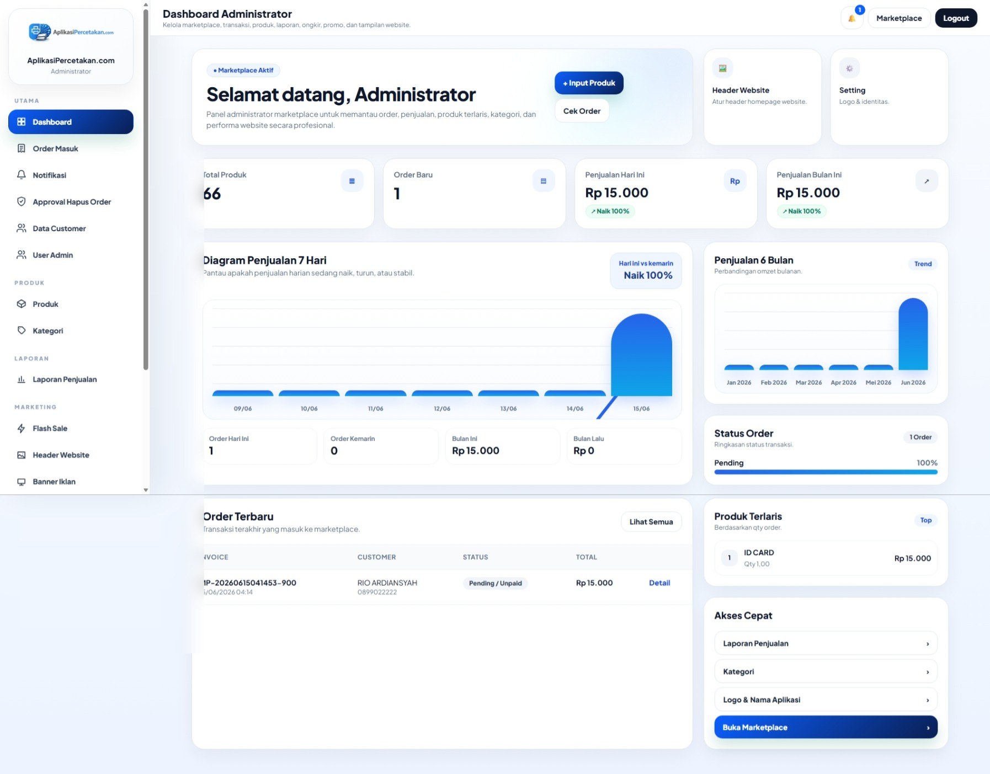Viewport: 990px width, 774px height.
Task: Click the Order Baru list icon
Action: 544,181
